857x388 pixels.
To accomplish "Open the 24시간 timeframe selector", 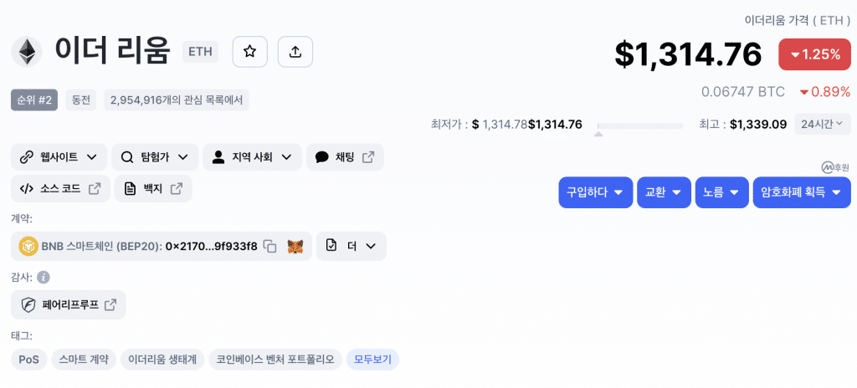I will pyautogui.click(x=823, y=124).
